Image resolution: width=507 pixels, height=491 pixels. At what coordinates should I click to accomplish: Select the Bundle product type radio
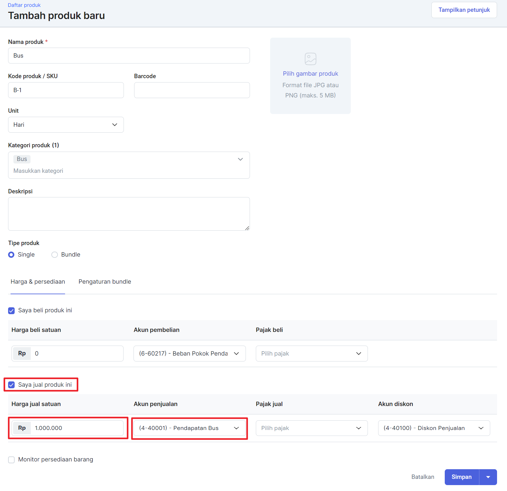point(54,255)
